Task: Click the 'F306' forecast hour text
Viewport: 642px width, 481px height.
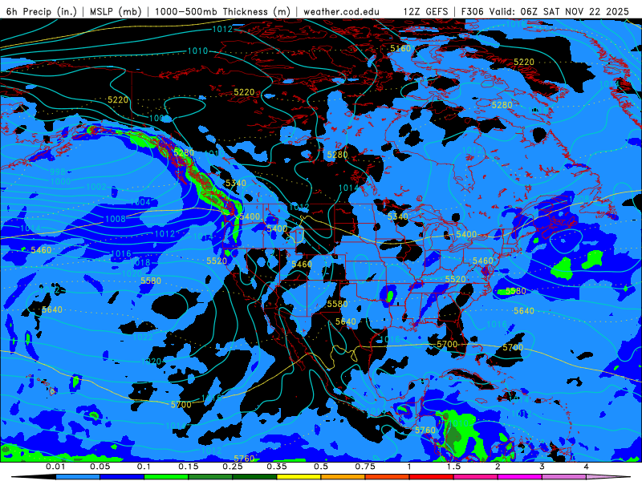Action: (472, 11)
